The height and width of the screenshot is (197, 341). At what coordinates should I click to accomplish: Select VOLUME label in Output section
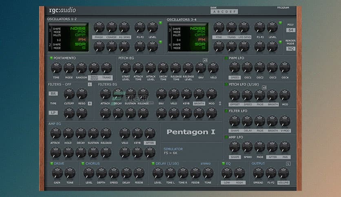(283, 182)
